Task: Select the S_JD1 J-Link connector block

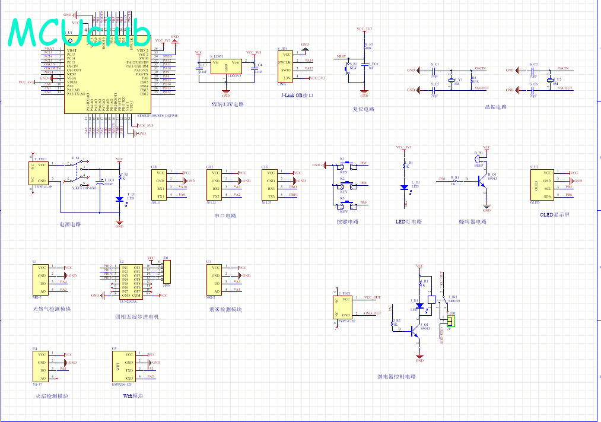Action: coord(285,66)
